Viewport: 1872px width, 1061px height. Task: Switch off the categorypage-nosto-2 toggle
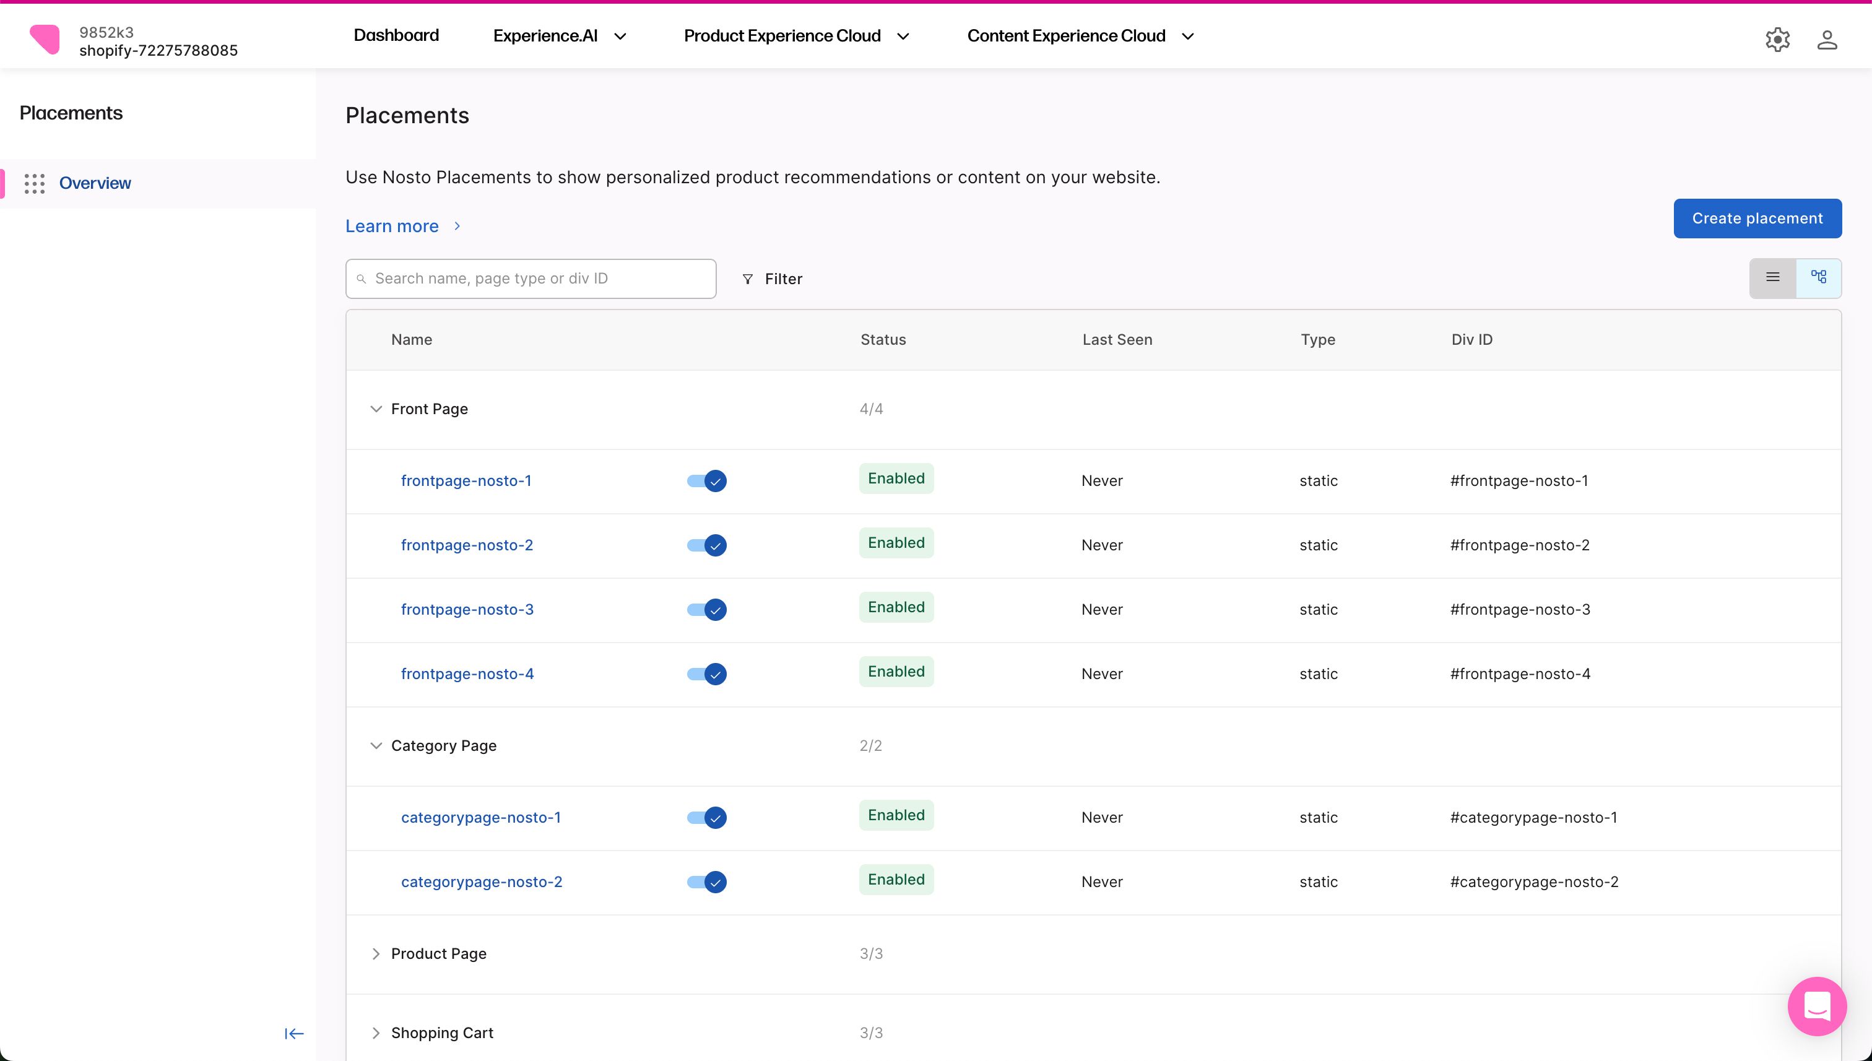point(706,881)
